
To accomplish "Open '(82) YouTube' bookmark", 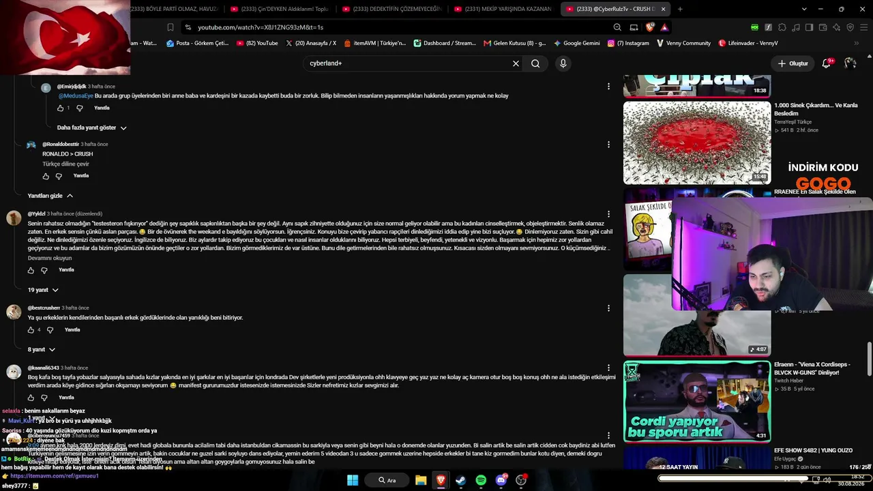I will [257, 43].
